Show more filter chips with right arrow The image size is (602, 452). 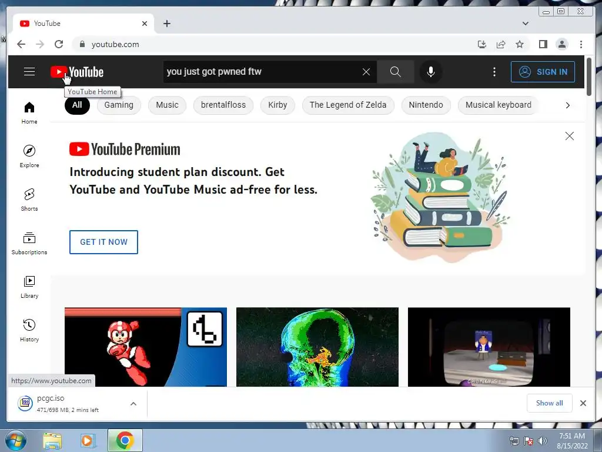point(567,105)
